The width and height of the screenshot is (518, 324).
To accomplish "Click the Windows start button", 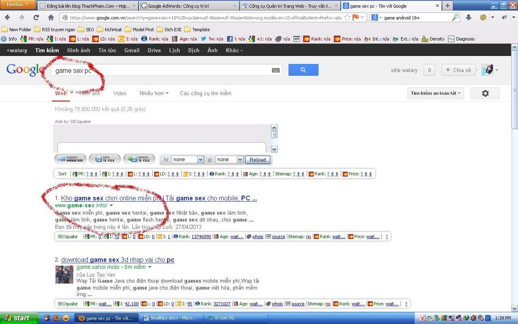I will 19,318.
